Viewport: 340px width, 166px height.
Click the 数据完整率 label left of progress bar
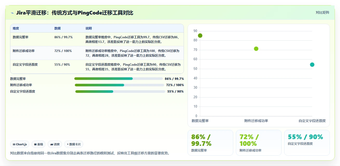[x=18, y=79]
